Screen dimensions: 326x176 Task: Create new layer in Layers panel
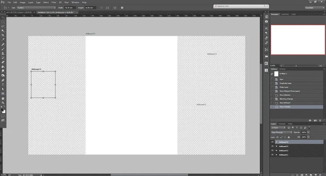[315, 175]
